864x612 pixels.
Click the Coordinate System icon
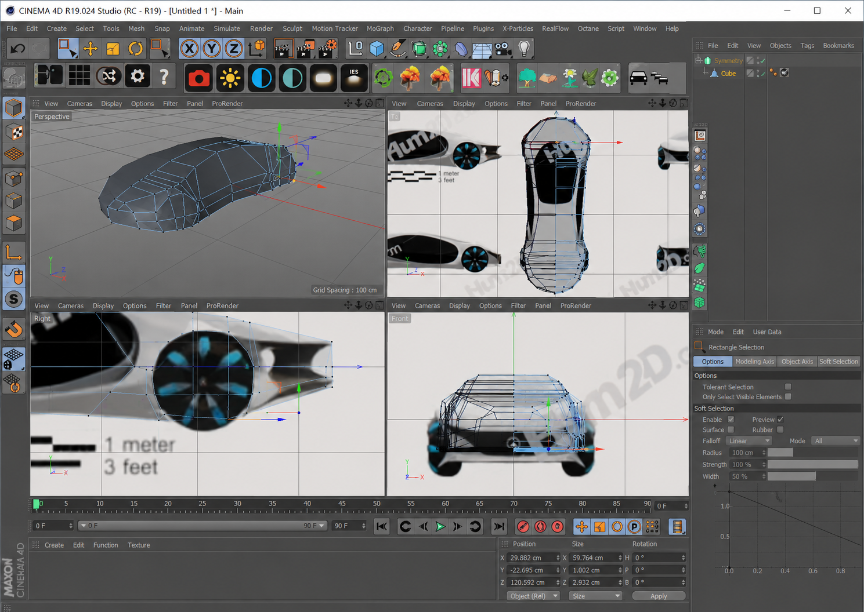tap(256, 49)
